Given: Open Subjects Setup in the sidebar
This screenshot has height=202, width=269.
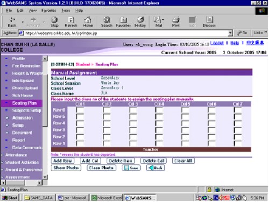Looking at the screenshot, I should coord(27,110).
